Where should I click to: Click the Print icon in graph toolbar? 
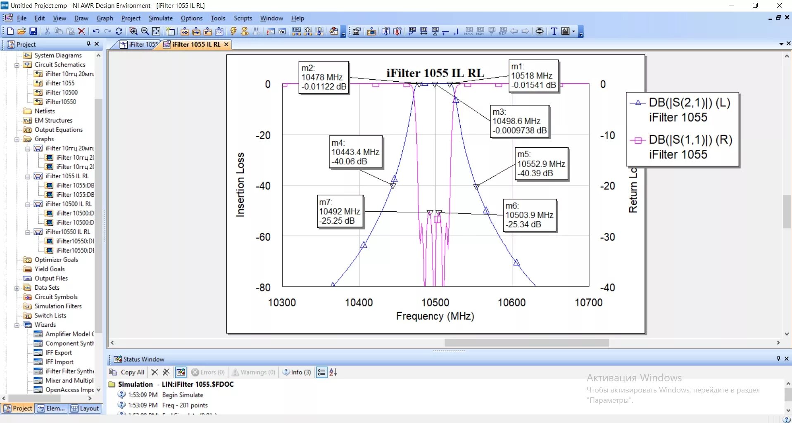click(x=540, y=31)
